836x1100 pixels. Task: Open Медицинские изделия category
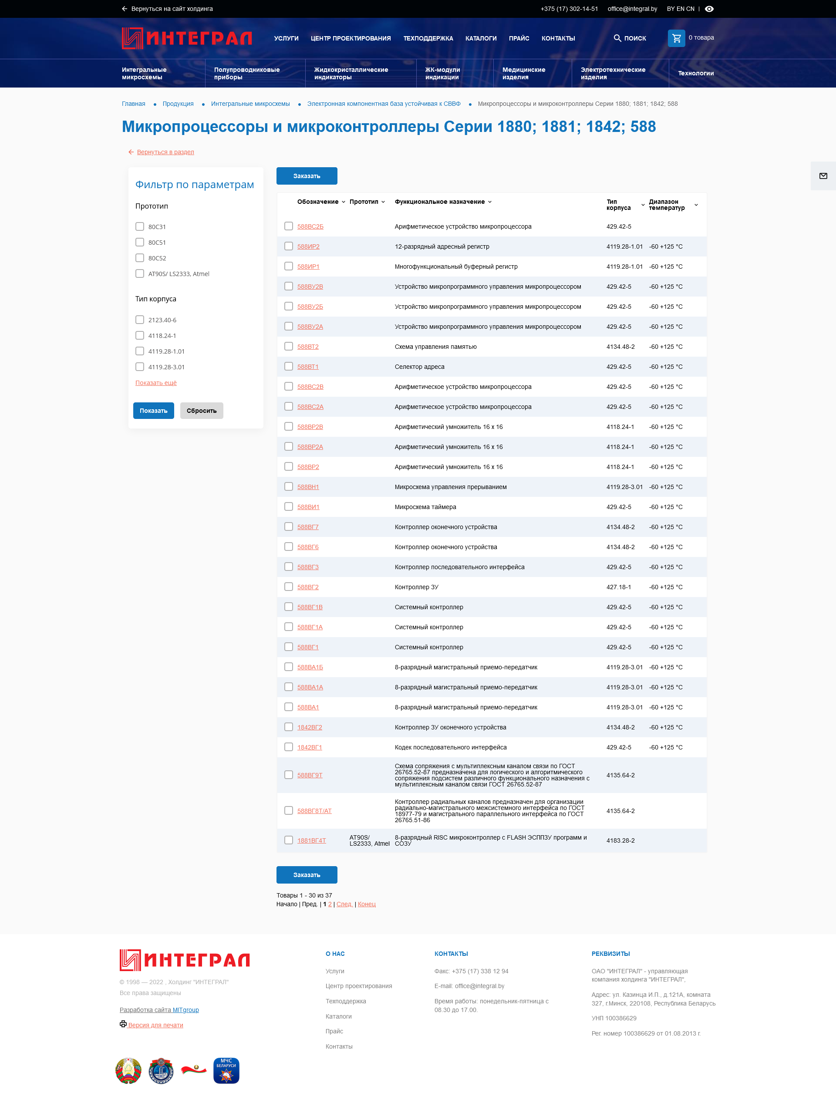(x=523, y=73)
